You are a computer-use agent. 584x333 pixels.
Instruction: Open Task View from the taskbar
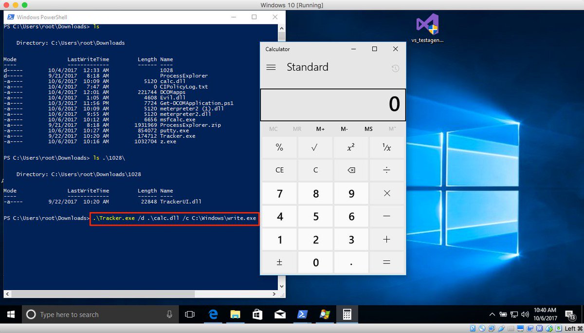pyautogui.click(x=190, y=314)
